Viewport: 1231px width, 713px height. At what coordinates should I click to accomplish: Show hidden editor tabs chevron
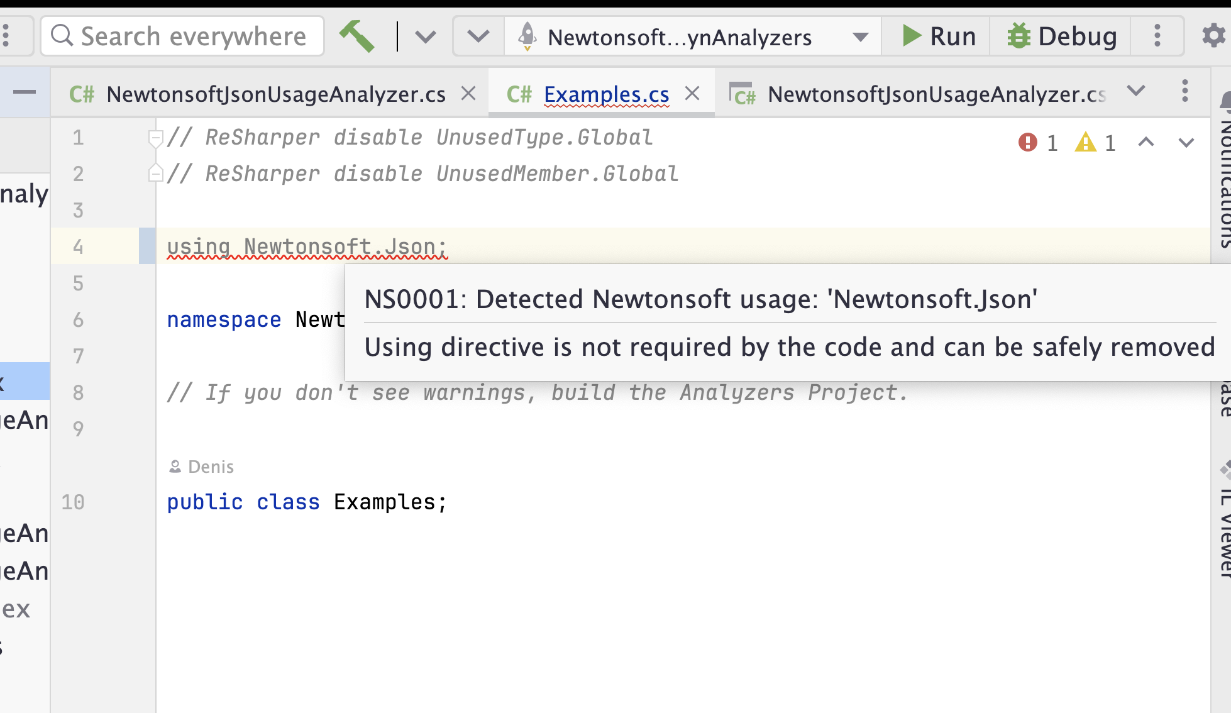(1135, 91)
